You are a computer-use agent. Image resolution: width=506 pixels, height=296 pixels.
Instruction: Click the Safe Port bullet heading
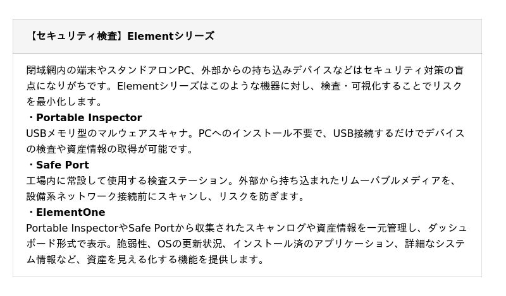pyautogui.click(x=62, y=165)
